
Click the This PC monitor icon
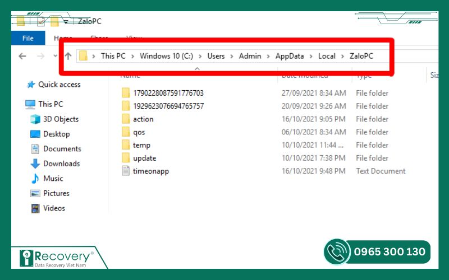[30, 105]
